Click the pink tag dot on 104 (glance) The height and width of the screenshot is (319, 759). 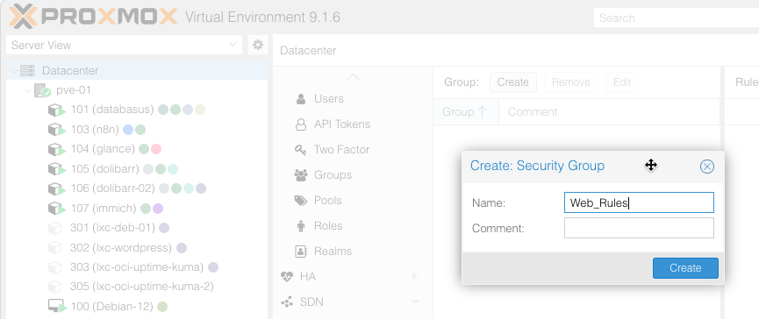156,149
